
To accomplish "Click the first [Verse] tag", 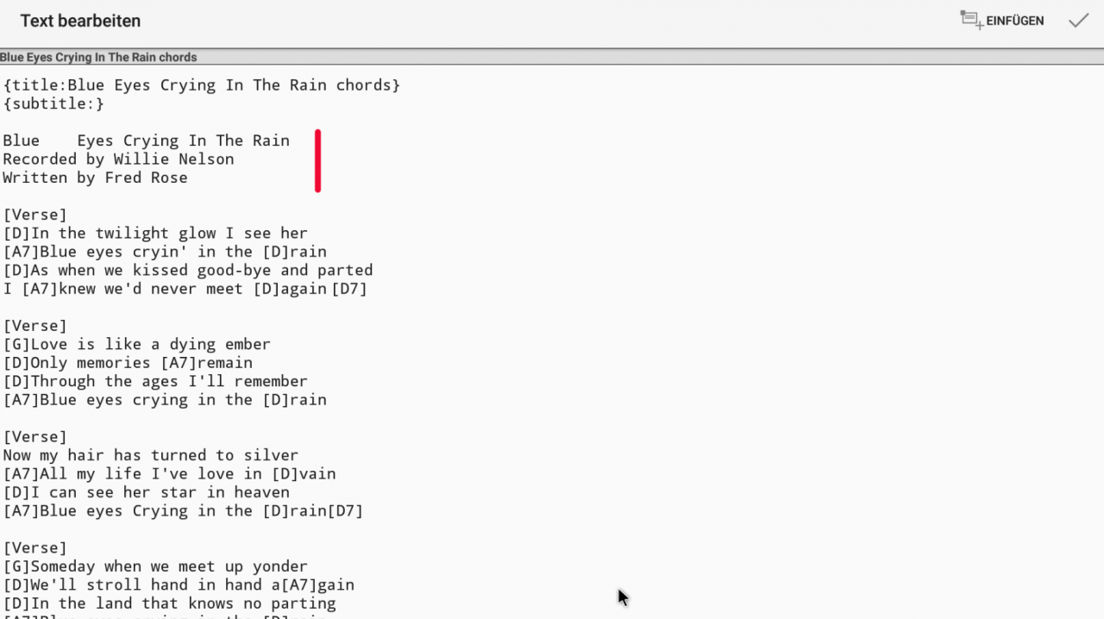I will click(x=34, y=215).
